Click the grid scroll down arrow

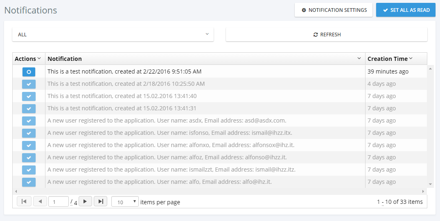tap(431, 184)
